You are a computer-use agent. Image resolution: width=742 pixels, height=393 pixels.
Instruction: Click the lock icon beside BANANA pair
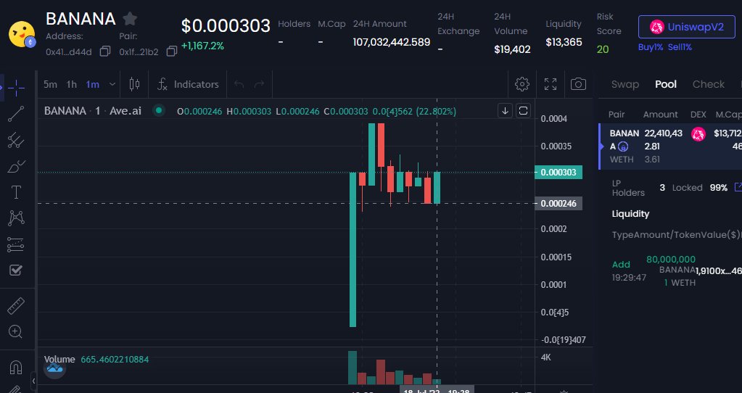[623, 146]
